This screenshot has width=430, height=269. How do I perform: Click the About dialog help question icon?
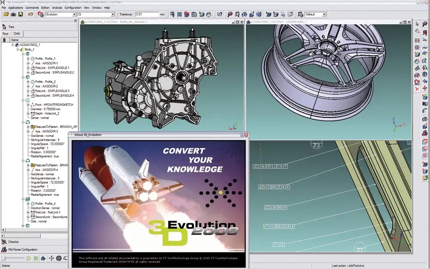pyautogui.click(x=242, y=135)
